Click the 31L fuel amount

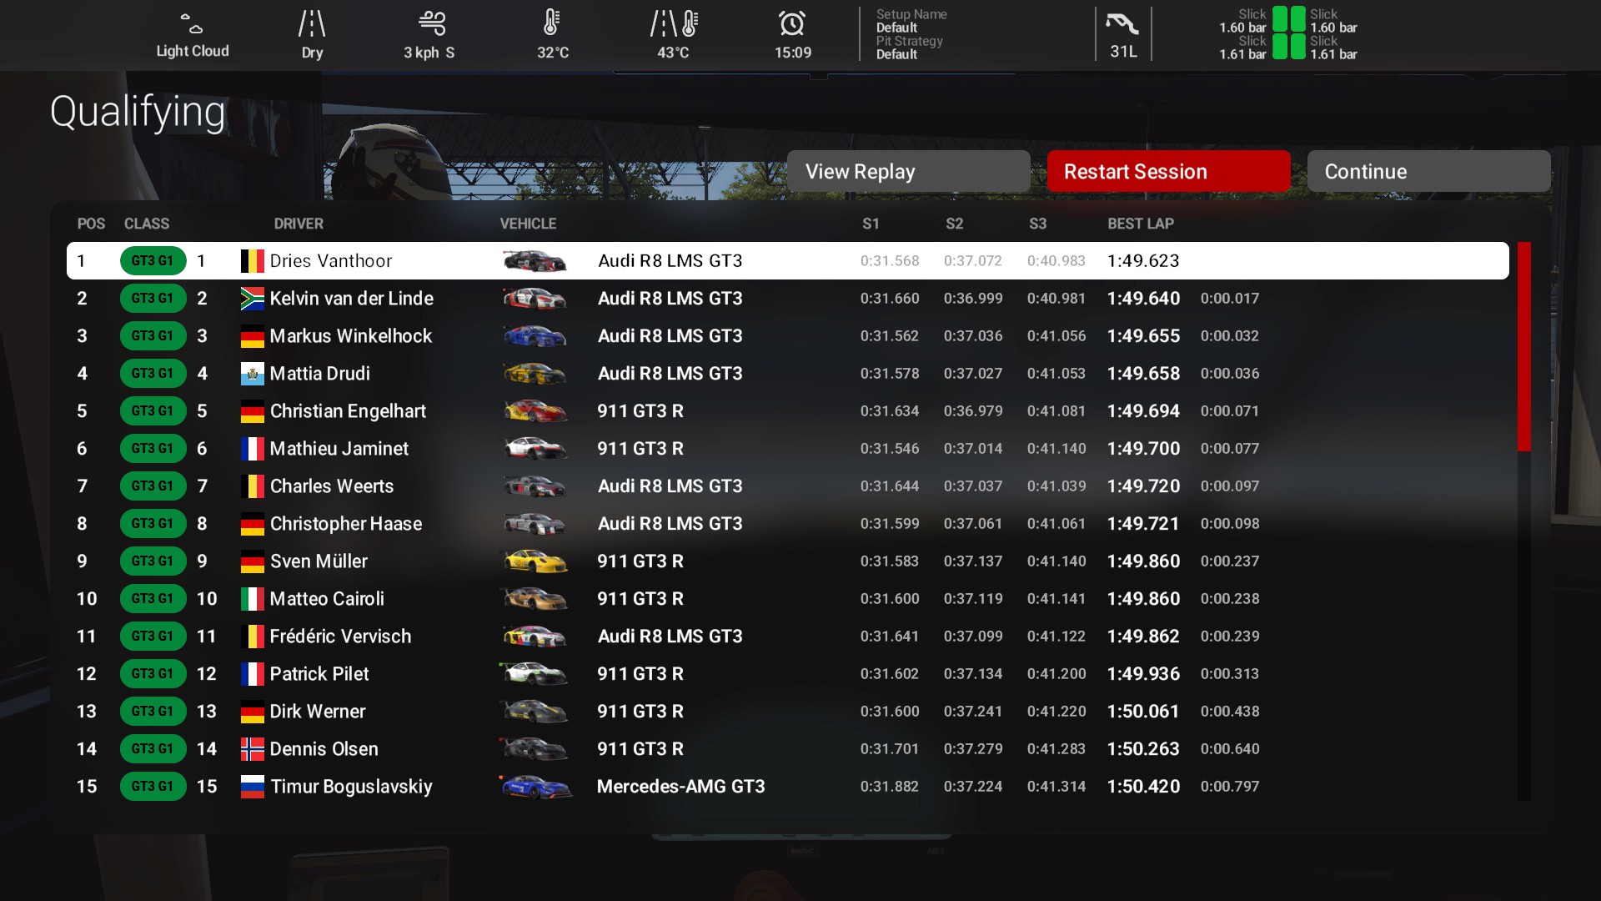pyautogui.click(x=1123, y=52)
